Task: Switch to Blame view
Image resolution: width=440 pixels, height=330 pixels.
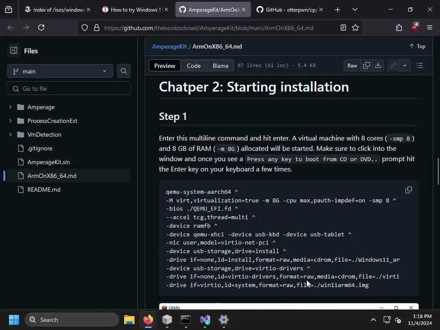Action: point(220,66)
